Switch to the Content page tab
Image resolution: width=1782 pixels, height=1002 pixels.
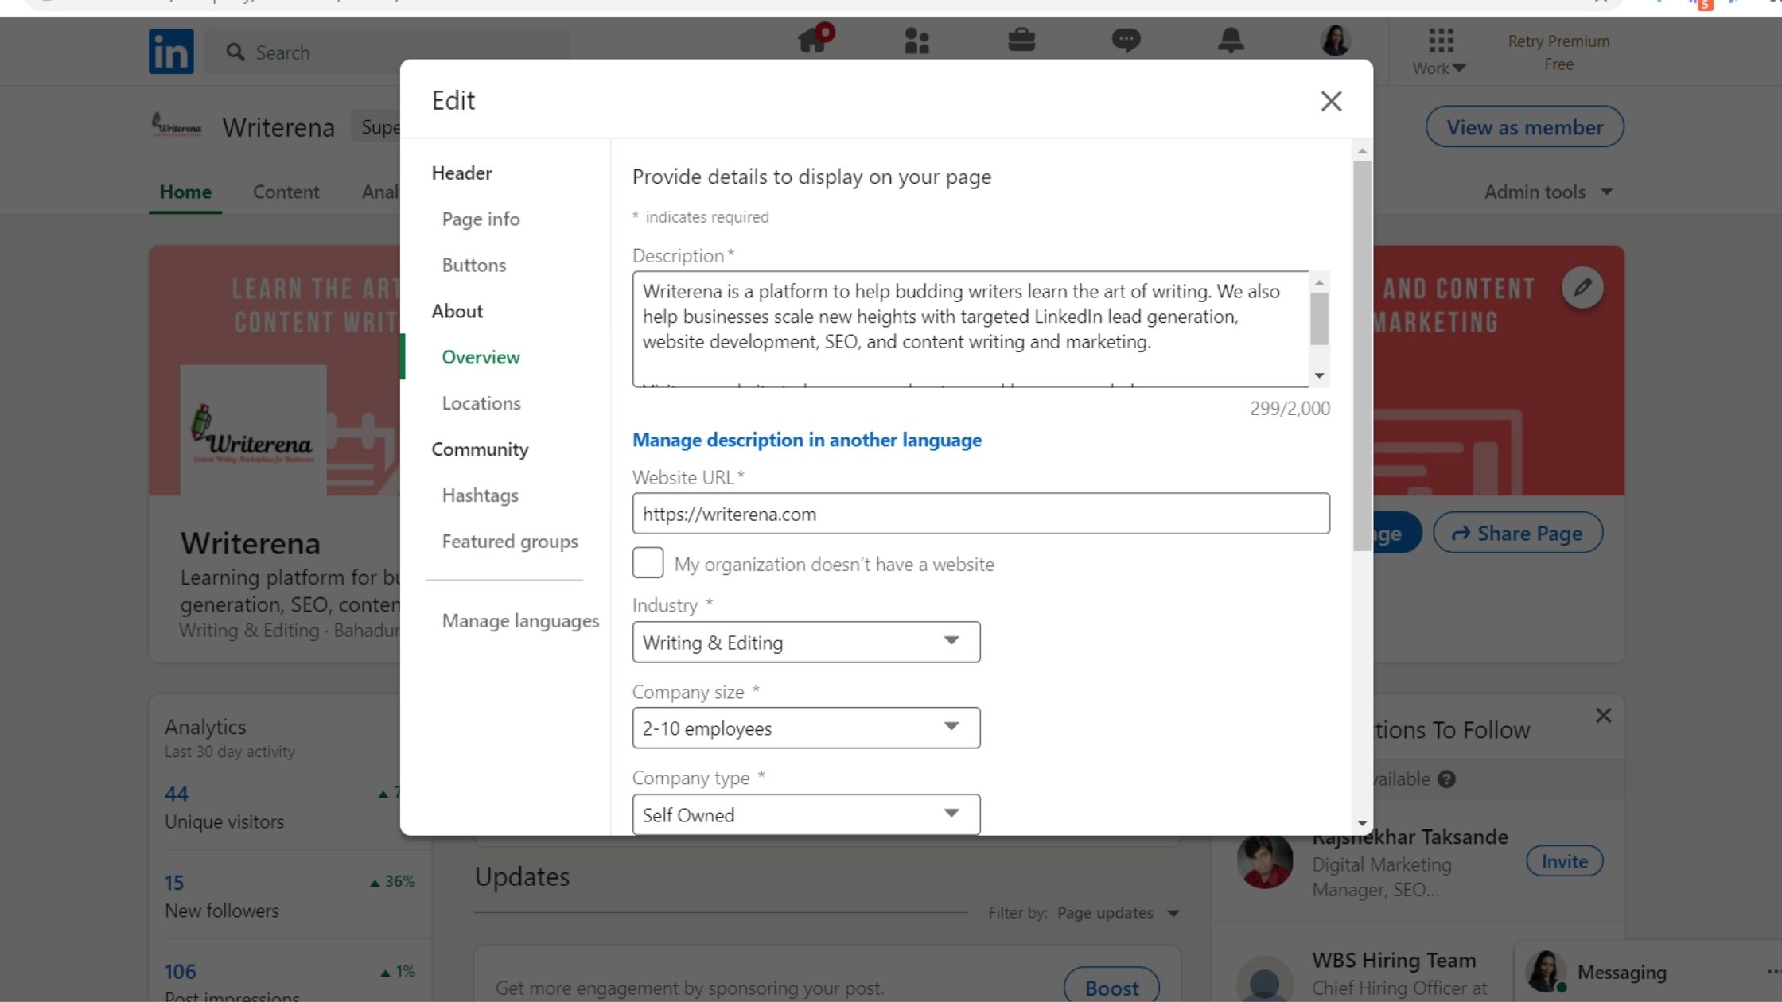(286, 192)
